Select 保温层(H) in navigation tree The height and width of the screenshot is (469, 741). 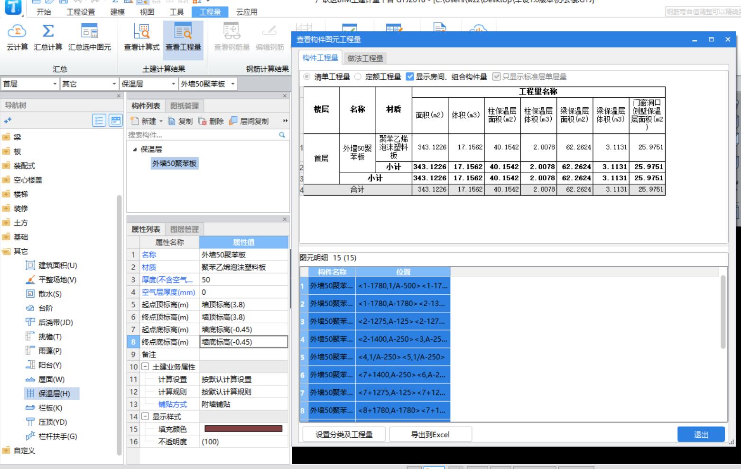click(52, 394)
